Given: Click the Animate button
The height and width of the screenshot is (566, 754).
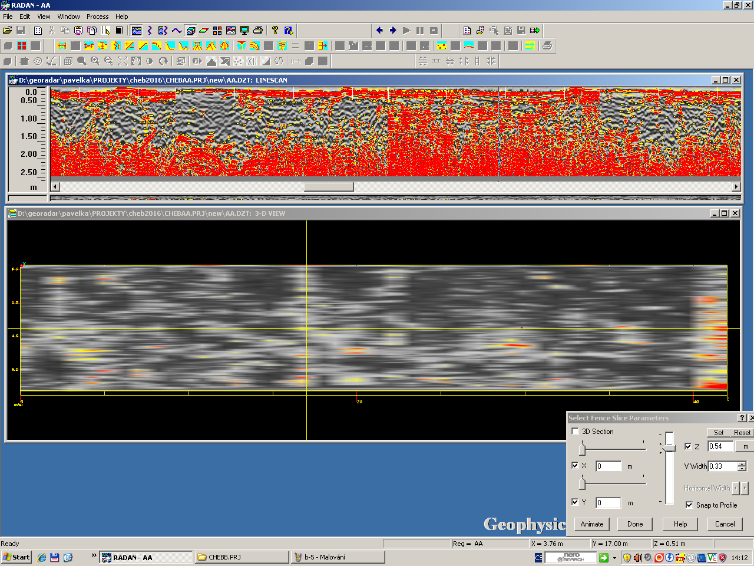Looking at the screenshot, I should pyautogui.click(x=592, y=524).
